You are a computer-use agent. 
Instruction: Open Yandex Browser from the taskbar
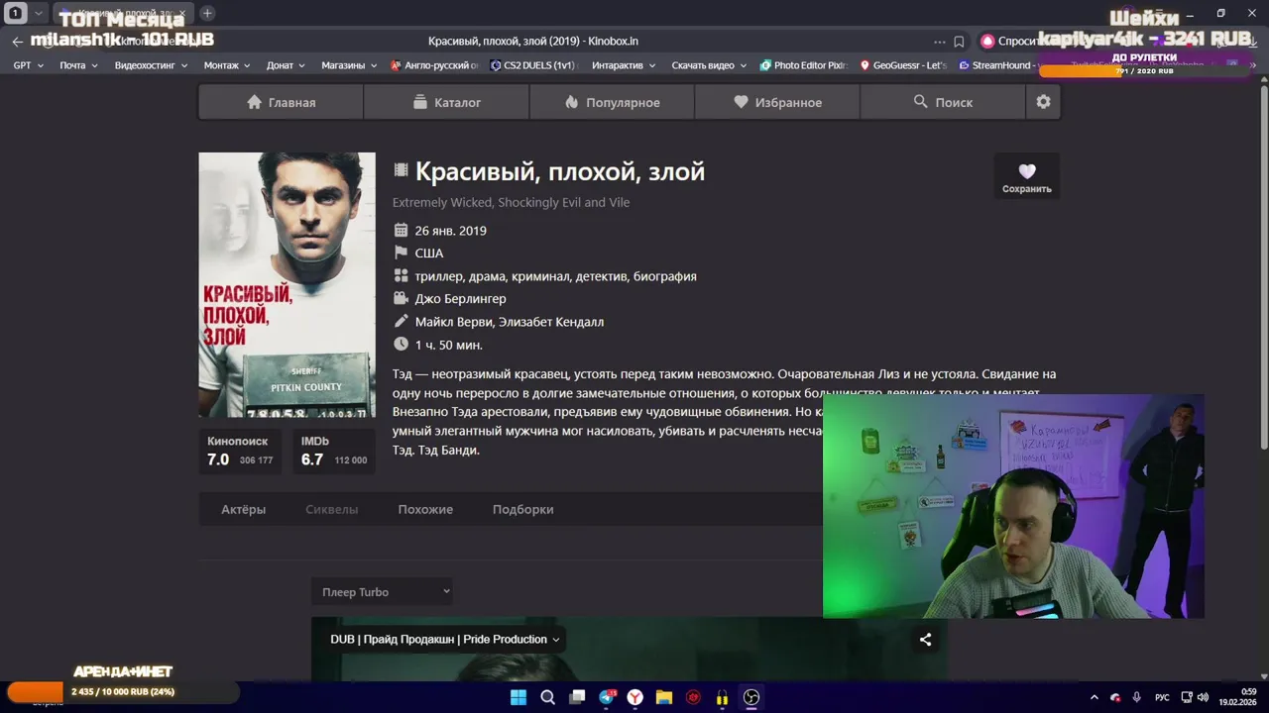click(635, 697)
